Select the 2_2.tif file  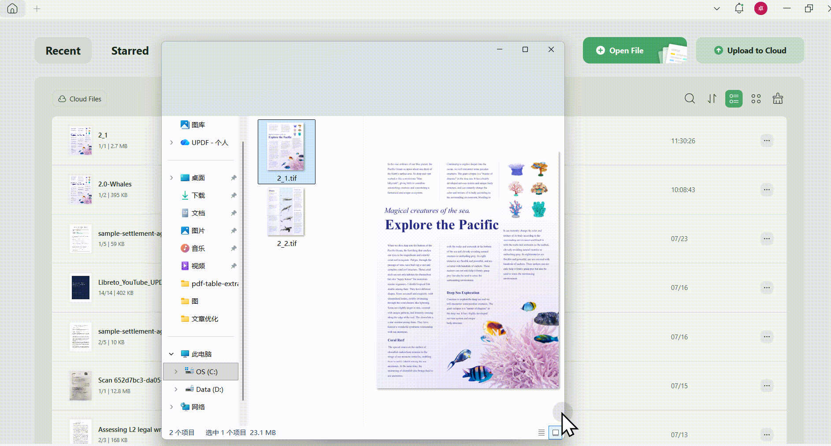(286, 217)
